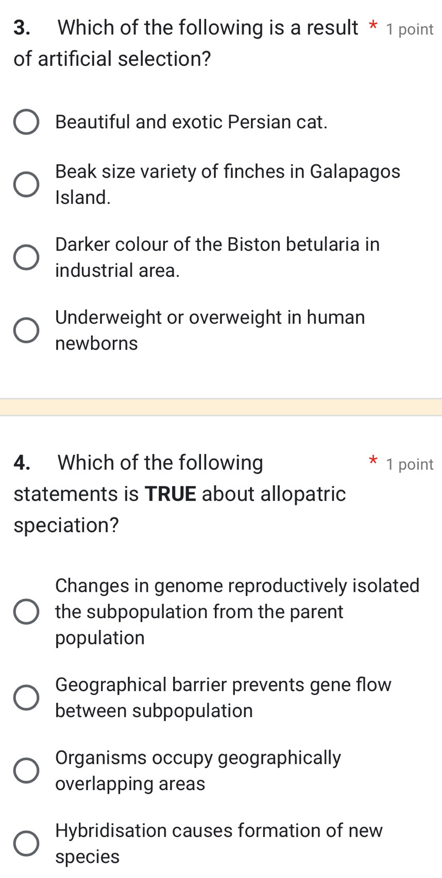Click the radio circle for Galapagos finches answer
The height and width of the screenshot is (878, 442).
tap(26, 184)
